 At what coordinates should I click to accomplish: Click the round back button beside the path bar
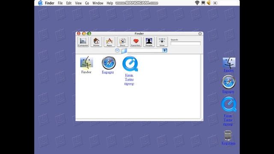point(117,50)
